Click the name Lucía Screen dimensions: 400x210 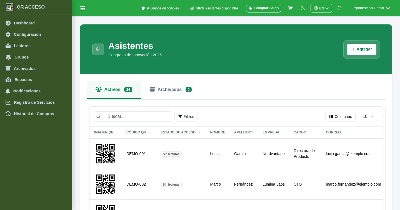(215, 154)
